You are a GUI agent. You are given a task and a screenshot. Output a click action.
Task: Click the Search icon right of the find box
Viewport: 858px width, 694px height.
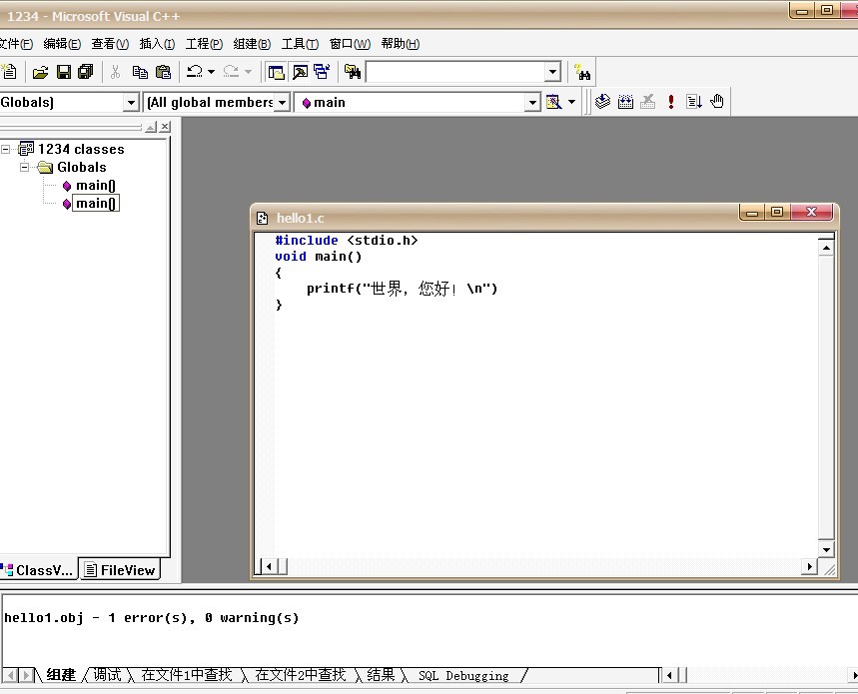coord(582,72)
